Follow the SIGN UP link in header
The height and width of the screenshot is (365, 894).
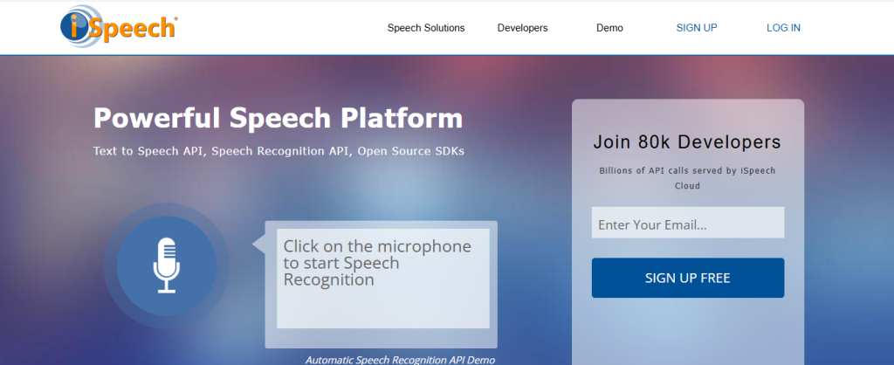click(696, 28)
